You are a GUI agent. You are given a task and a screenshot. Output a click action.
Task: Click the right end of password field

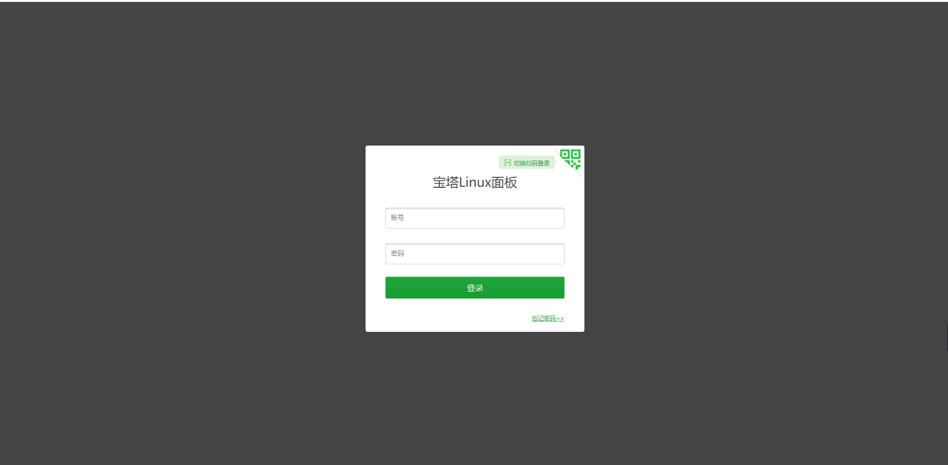[557, 254]
